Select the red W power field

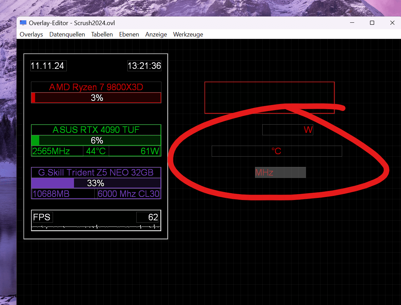(x=288, y=130)
